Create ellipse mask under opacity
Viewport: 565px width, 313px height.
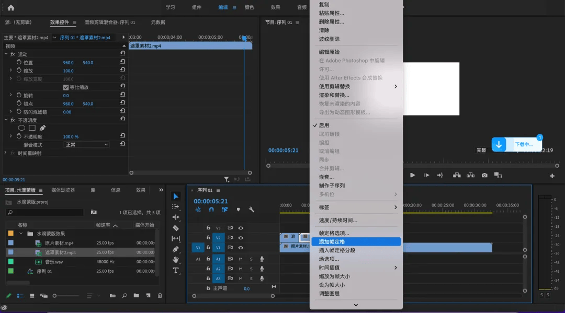click(21, 128)
